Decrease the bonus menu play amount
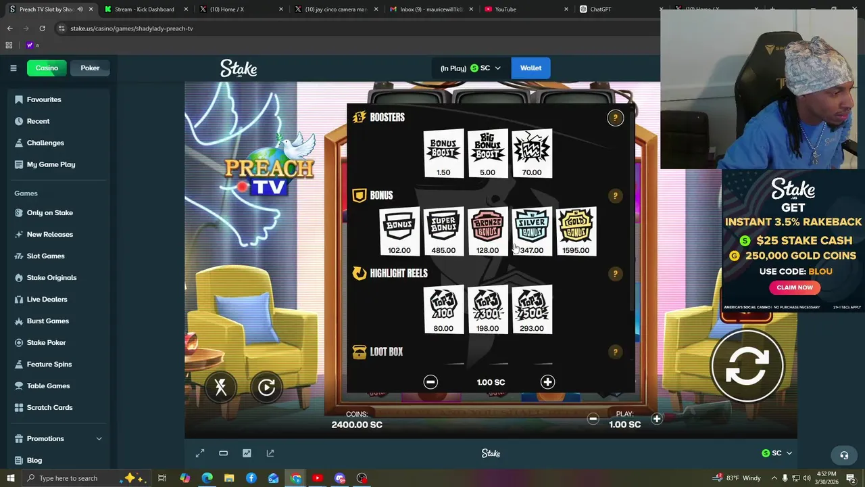The height and width of the screenshot is (487, 865). (x=430, y=382)
